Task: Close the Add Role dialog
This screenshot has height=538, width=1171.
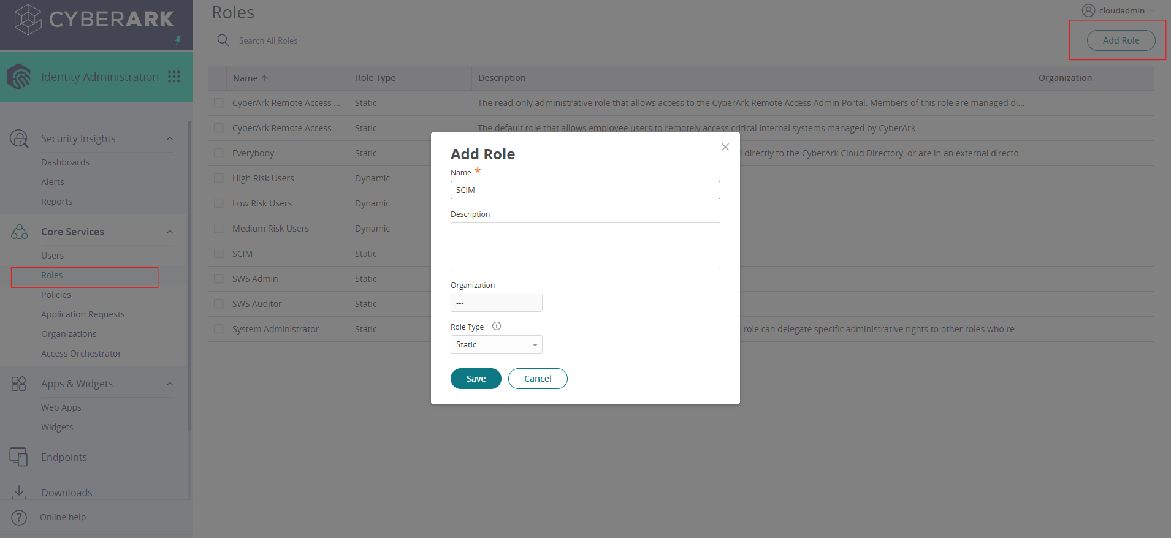Action: click(x=725, y=147)
